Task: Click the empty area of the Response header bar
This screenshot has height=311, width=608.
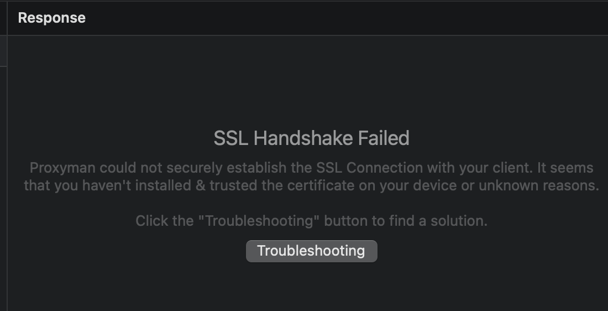Action: point(332,18)
